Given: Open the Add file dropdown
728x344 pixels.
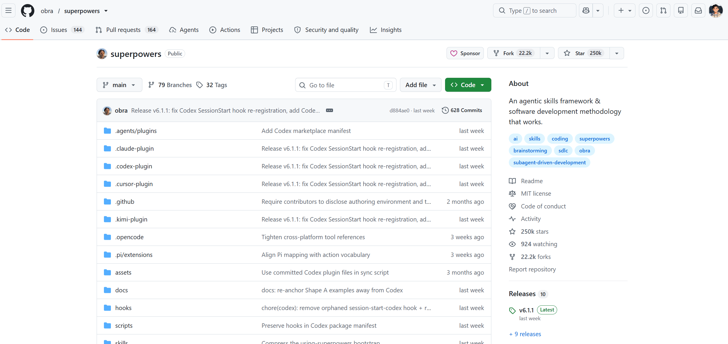Looking at the screenshot, I should [421, 85].
